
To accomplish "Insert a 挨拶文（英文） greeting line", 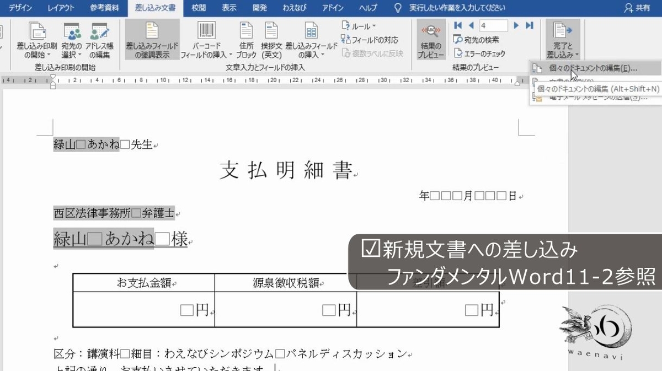I will pyautogui.click(x=271, y=37).
